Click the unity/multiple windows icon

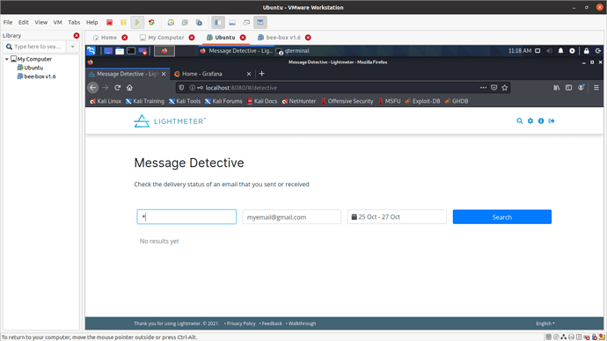246,23
